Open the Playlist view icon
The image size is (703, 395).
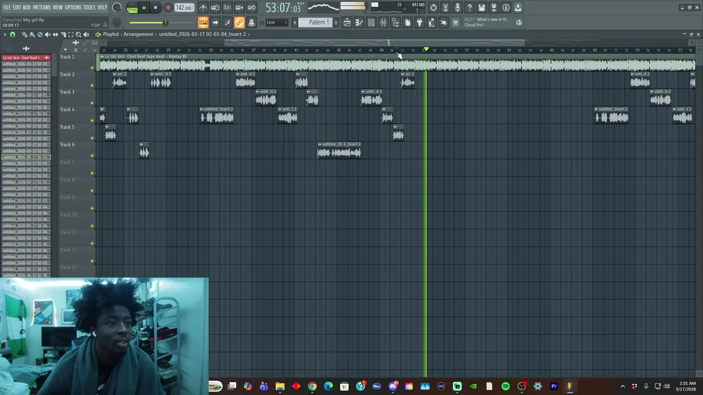point(347,22)
